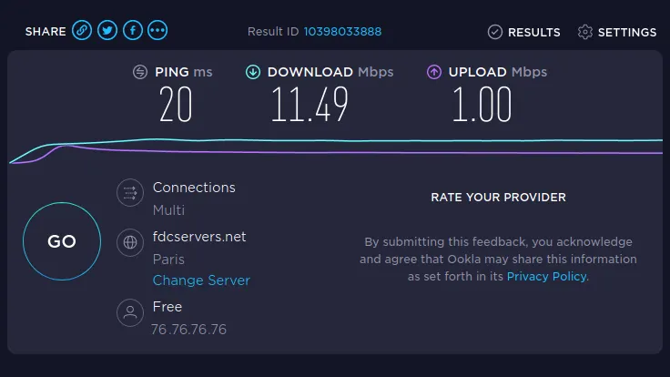The image size is (670, 377).
Task: Copy the share link icon
Action: coord(82,30)
